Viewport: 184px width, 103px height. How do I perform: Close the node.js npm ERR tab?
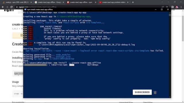point(31,2)
